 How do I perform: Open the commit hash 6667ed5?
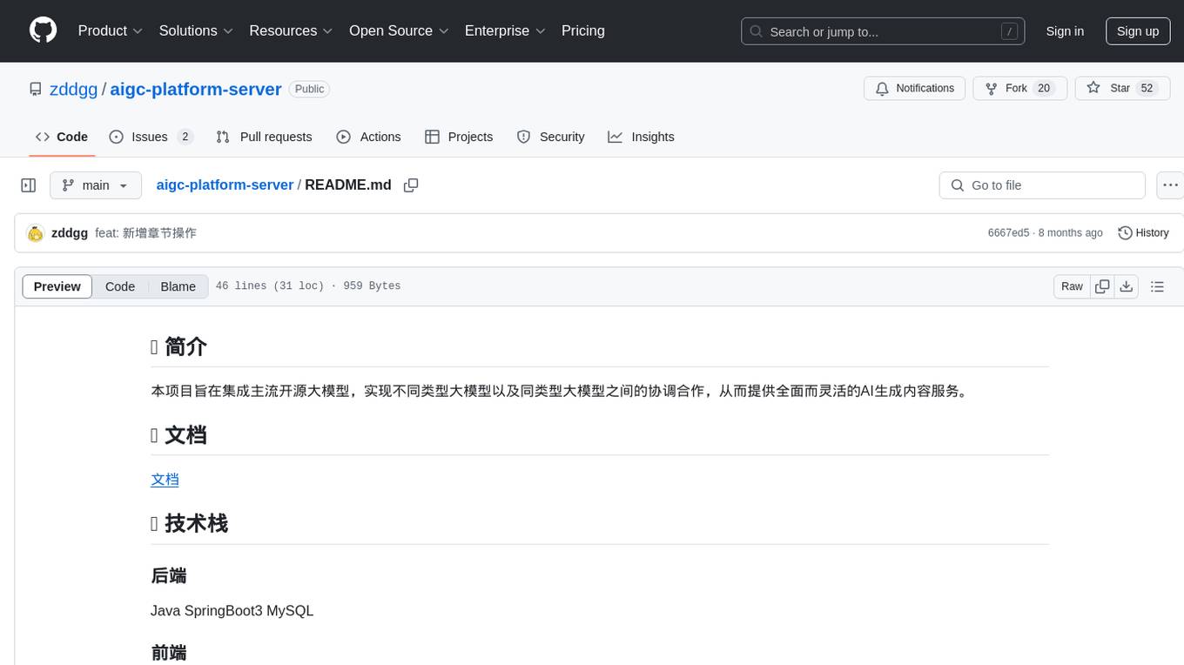point(1008,233)
